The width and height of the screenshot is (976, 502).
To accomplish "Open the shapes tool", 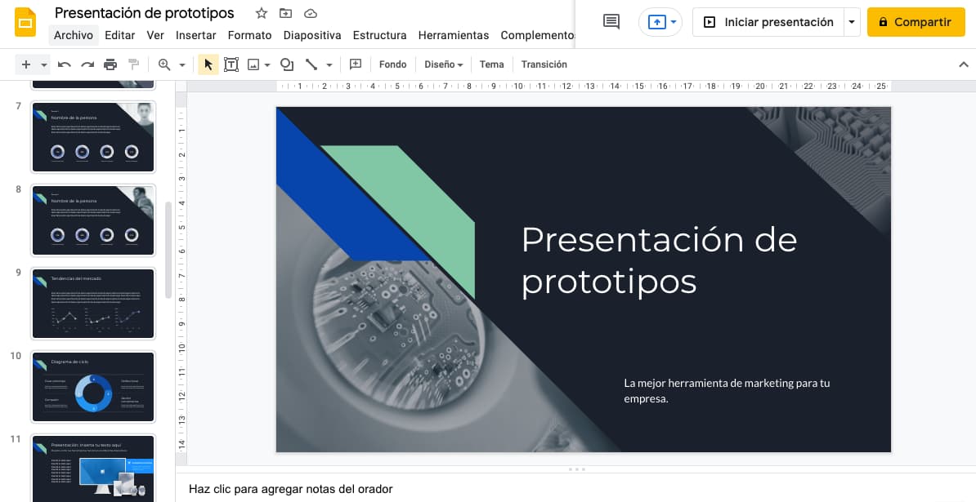I will coord(287,64).
